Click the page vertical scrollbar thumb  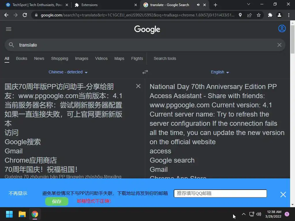coord(292,39)
